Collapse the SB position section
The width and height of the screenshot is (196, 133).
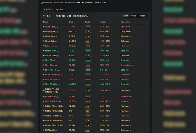pyautogui.click(x=44, y=16)
